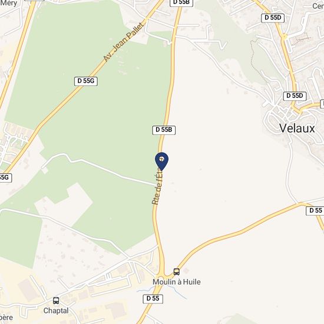Select the Velaux town label
The image size is (324, 324).
(x=297, y=128)
